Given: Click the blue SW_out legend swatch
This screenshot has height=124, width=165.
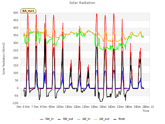Looking at the screenshot, I should click(59, 119).
